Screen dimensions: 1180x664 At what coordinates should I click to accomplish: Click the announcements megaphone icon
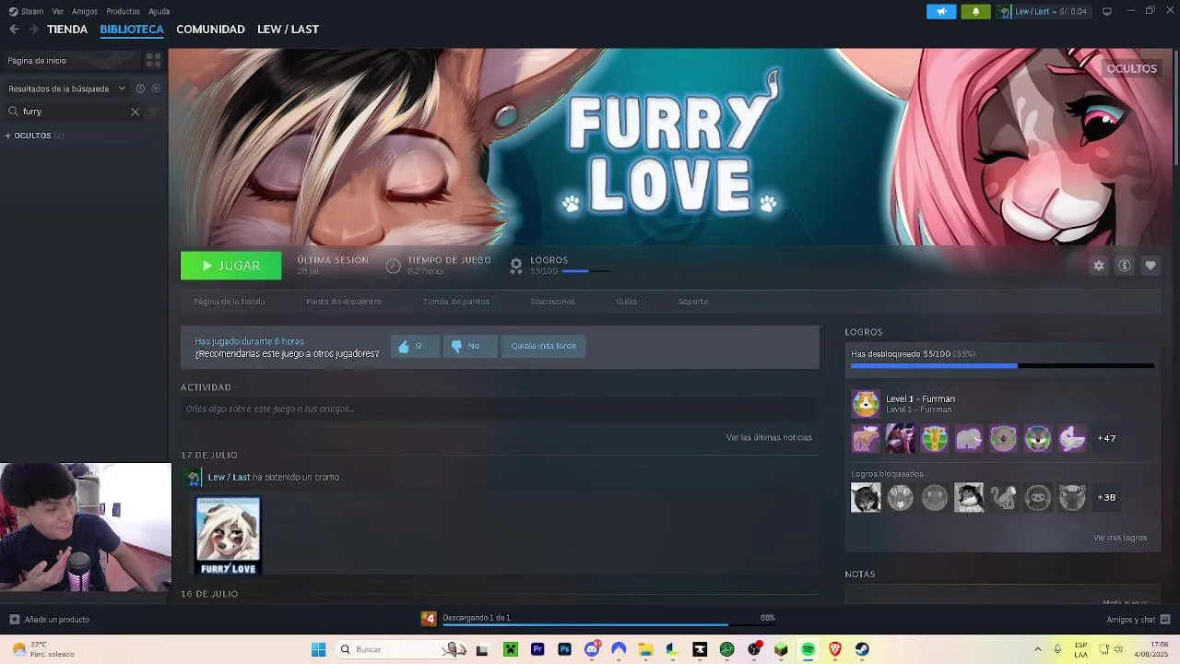pos(941,11)
